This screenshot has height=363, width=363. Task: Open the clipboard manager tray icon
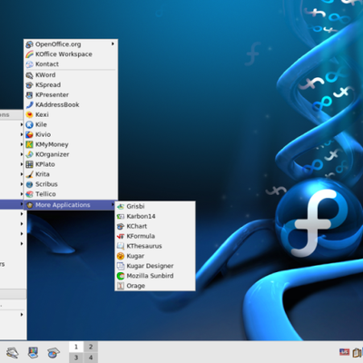tap(358, 353)
